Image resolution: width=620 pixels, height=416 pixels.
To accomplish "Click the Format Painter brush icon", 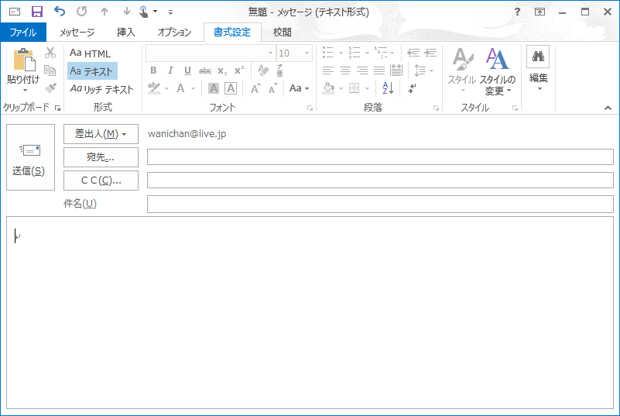I will (50, 88).
